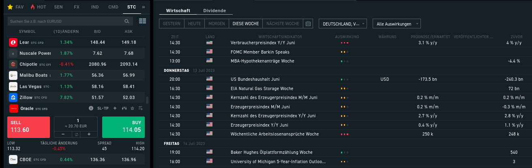Click the watchlist vertical scrollbar
This screenshot has width=532, height=168.
147,101
